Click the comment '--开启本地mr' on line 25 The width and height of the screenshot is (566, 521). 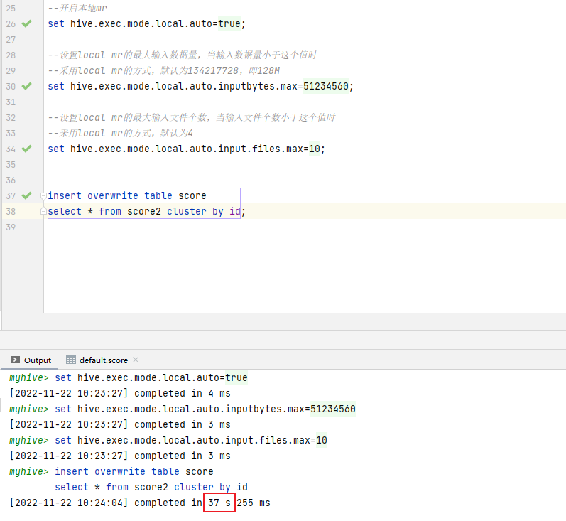[x=77, y=9]
